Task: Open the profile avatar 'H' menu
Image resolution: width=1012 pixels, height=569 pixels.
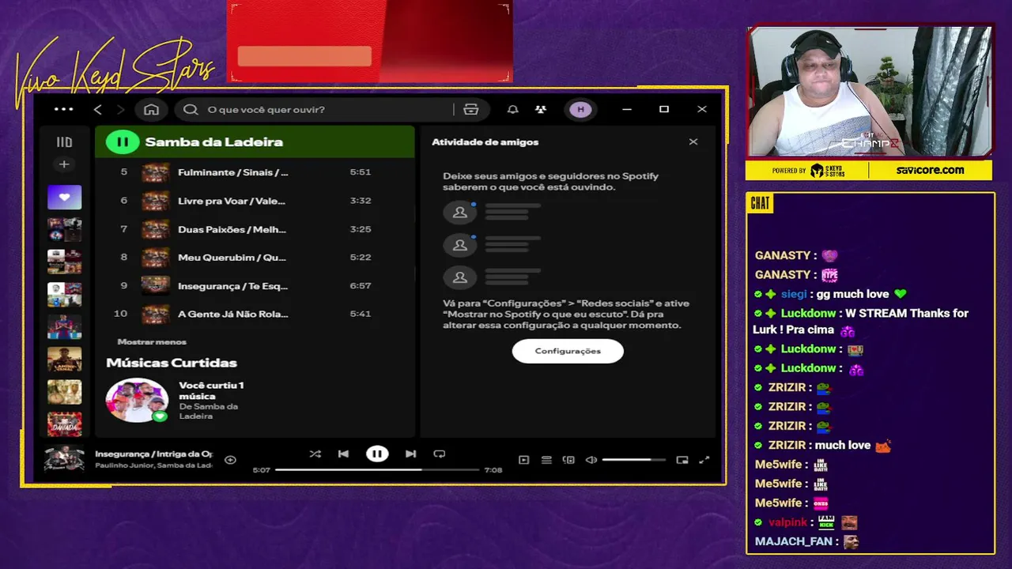Action: 580,110
